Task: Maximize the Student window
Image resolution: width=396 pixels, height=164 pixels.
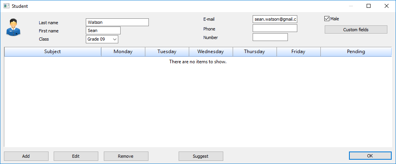Action: pyautogui.click(x=369, y=6)
